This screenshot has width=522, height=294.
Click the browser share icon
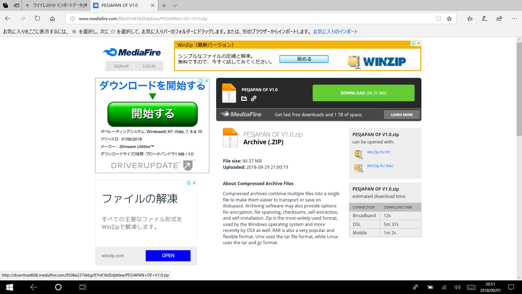[499, 18]
